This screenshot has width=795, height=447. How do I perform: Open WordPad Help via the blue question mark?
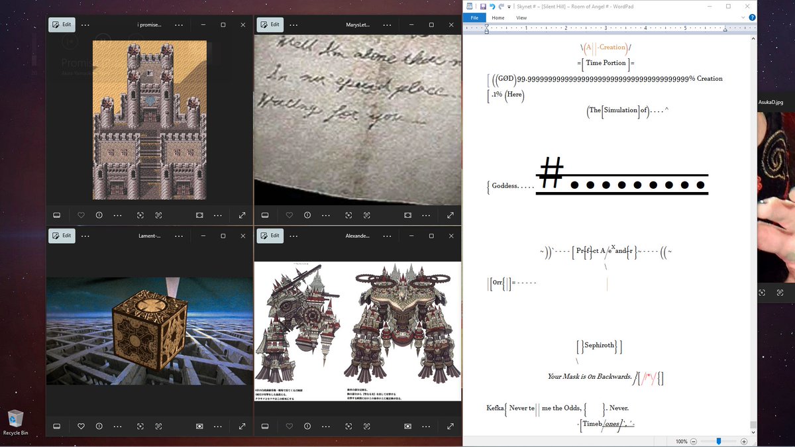click(x=752, y=18)
